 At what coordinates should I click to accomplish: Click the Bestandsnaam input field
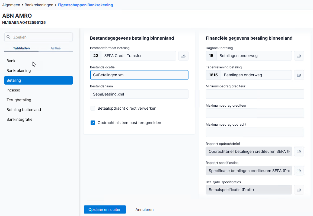139,94
